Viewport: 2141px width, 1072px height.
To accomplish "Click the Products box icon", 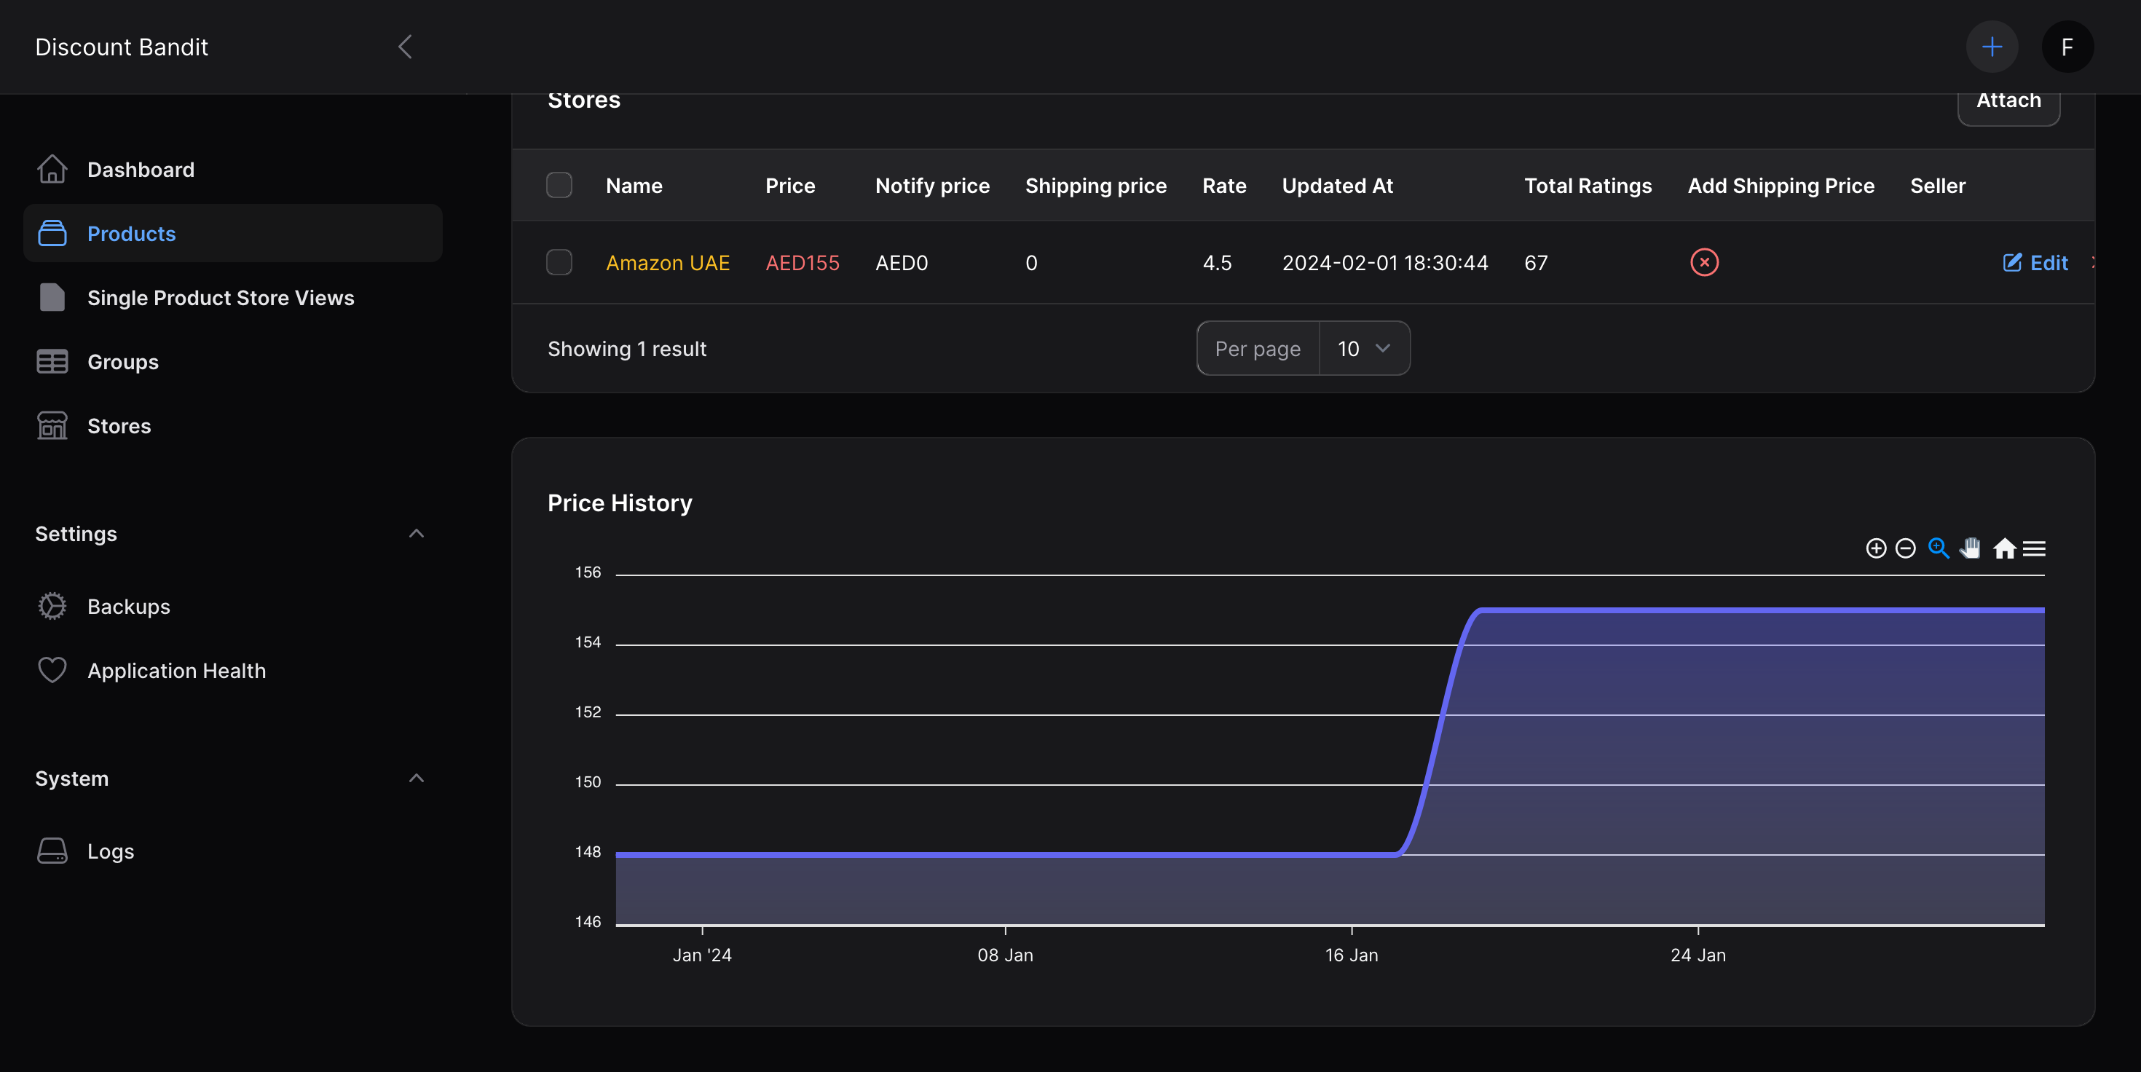I will click(x=52, y=233).
